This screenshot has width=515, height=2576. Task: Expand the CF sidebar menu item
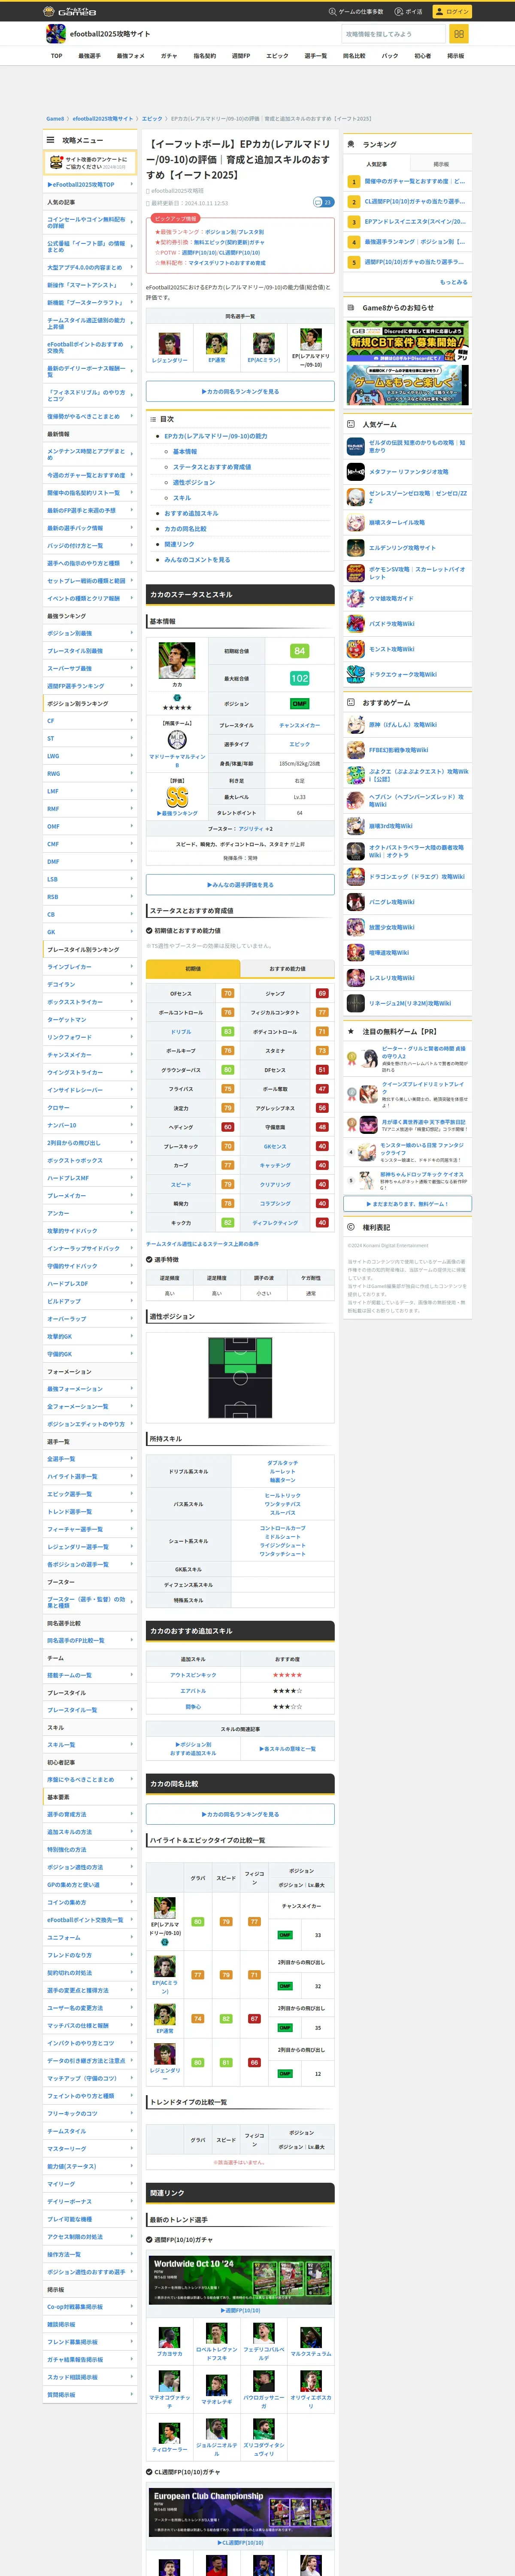tap(90, 721)
